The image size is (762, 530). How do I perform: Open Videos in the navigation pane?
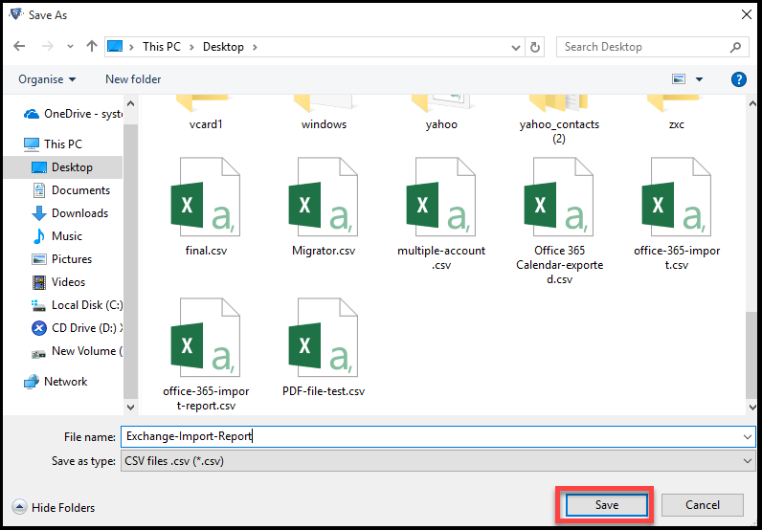[x=58, y=282]
